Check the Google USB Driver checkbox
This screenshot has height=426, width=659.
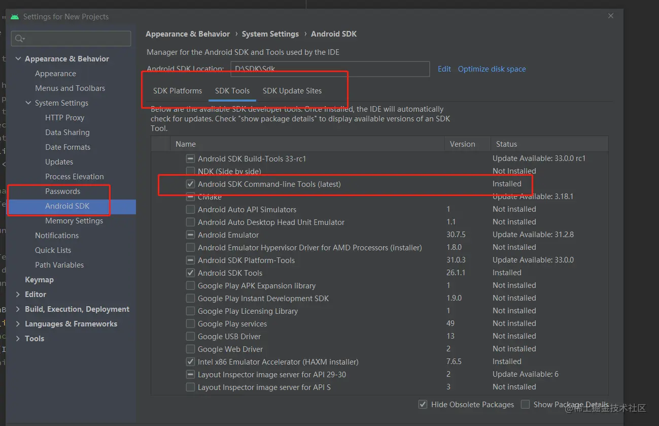pyautogui.click(x=190, y=336)
